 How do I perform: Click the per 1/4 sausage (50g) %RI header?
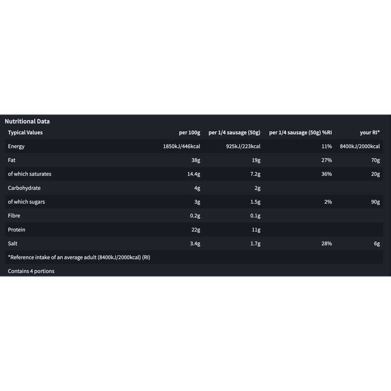pyautogui.click(x=301, y=132)
